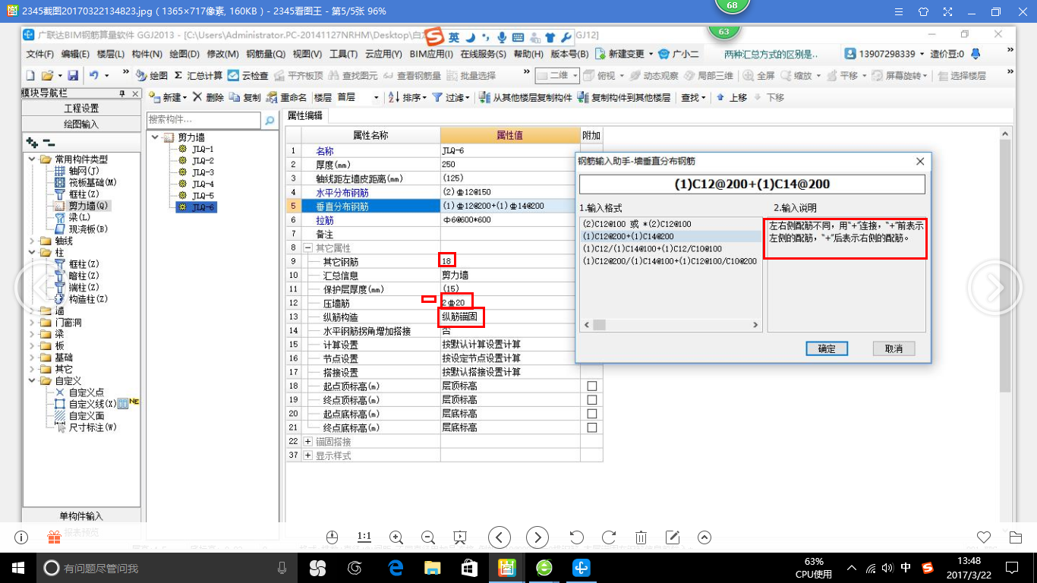Click the viewer next image arrow
This screenshot has width=1037, height=583.
click(537, 537)
